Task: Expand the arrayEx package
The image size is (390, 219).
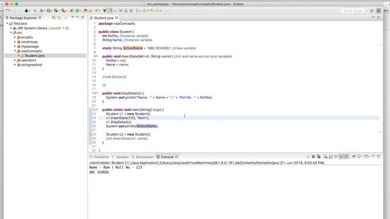Action: click(x=15, y=37)
